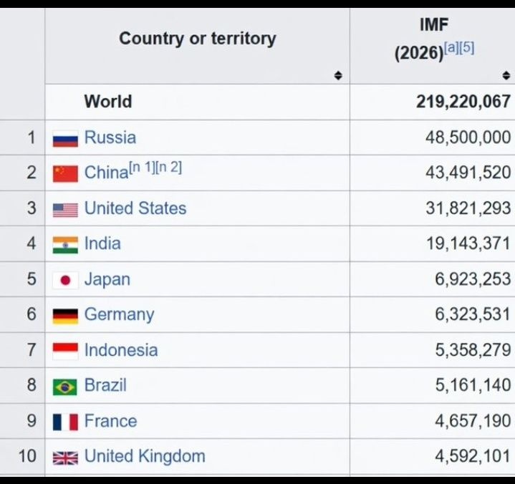The height and width of the screenshot is (484, 515).
Task: Open the United Kingdom link
Action: point(144,456)
